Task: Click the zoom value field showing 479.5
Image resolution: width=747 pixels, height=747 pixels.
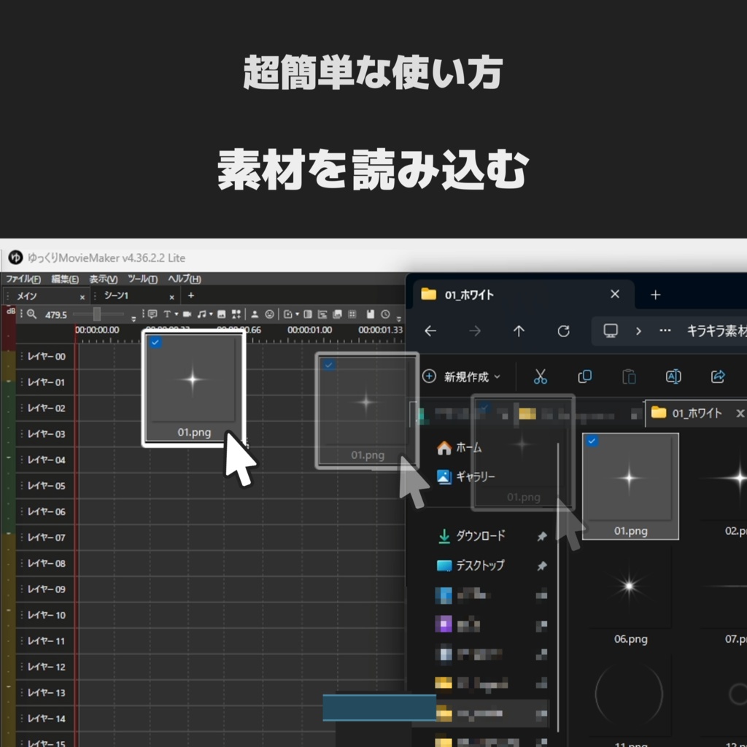Action: click(55, 314)
